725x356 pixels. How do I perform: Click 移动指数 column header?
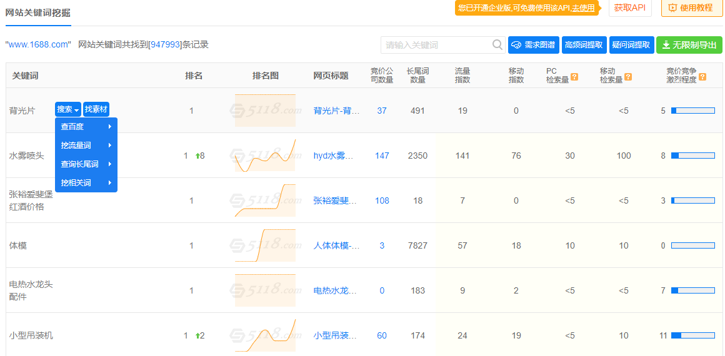(516, 76)
